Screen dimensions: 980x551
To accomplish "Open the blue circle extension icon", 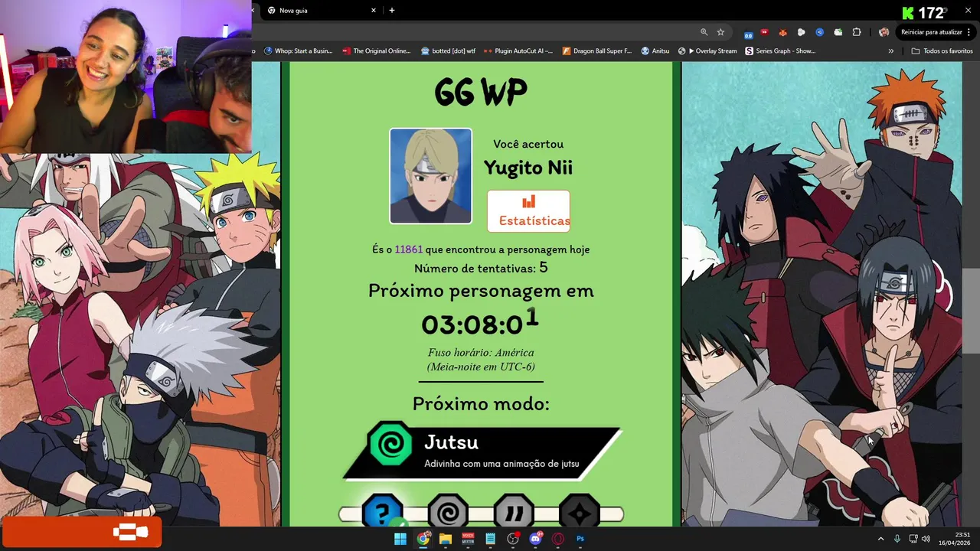I will point(819,32).
